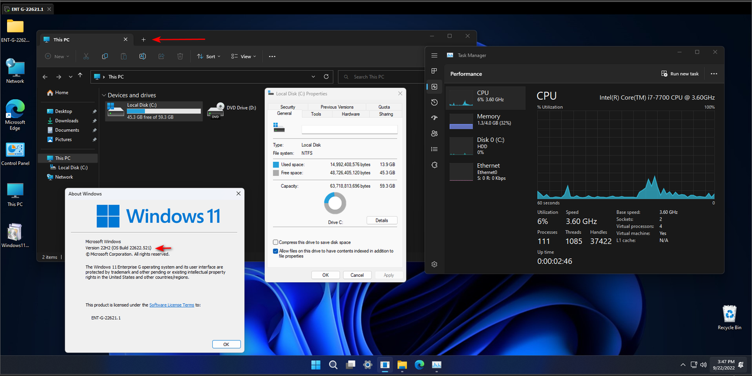
Task: Click the Windows Start button on taskbar
Action: [315, 364]
